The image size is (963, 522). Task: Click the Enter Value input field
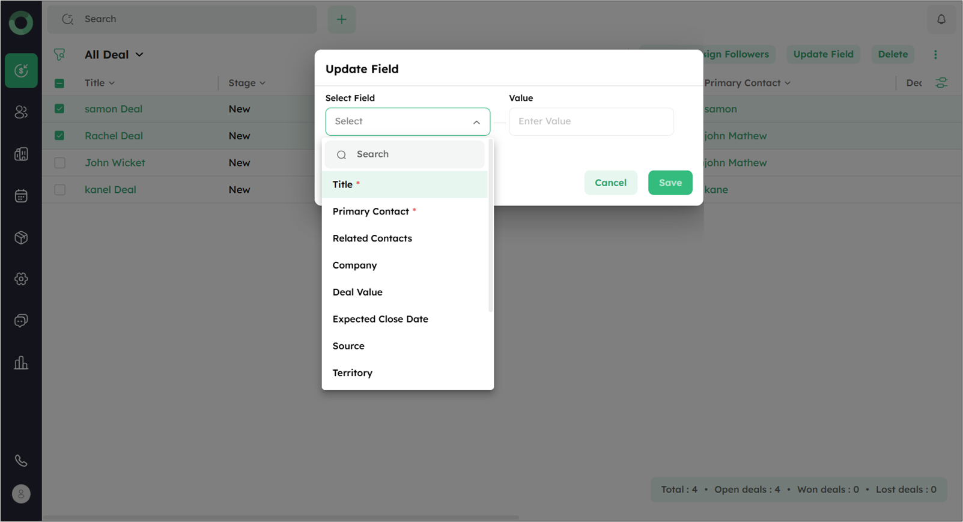tap(591, 121)
